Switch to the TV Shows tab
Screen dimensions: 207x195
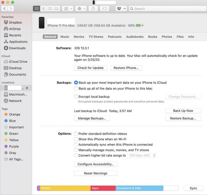pyautogui.click(x=96, y=37)
